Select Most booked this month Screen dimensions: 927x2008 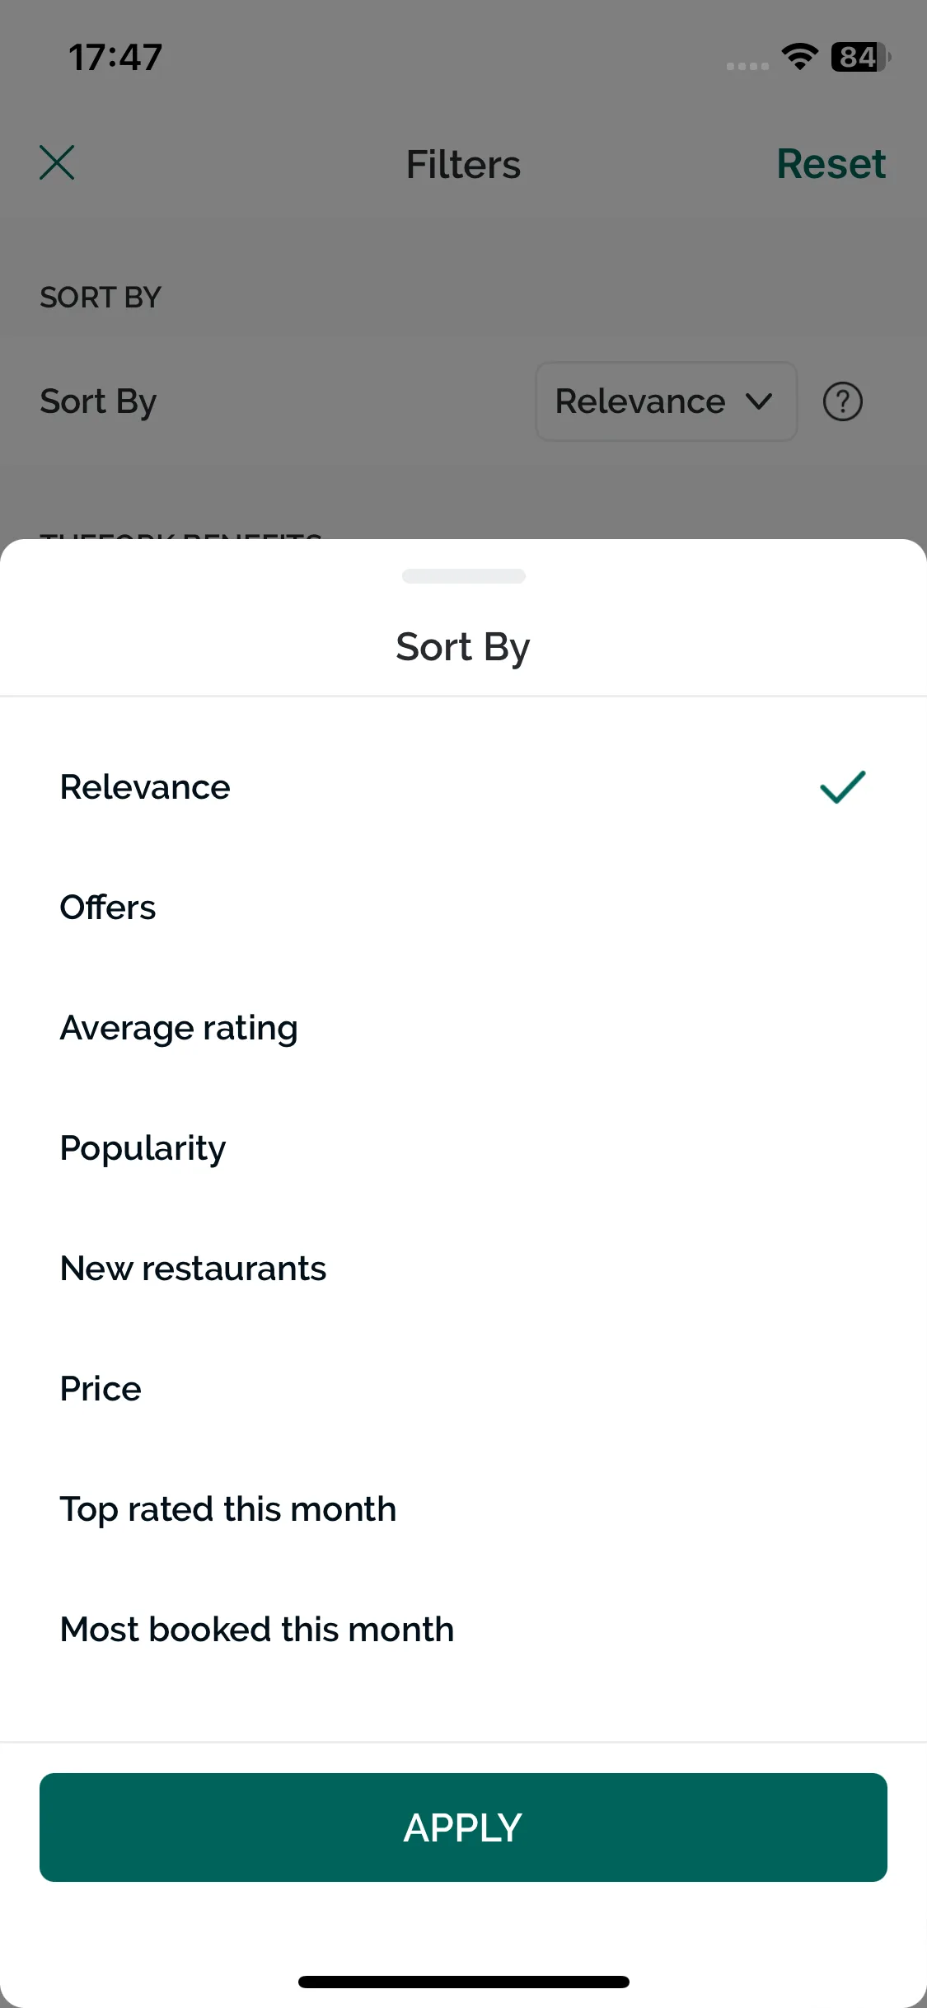click(x=463, y=1630)
